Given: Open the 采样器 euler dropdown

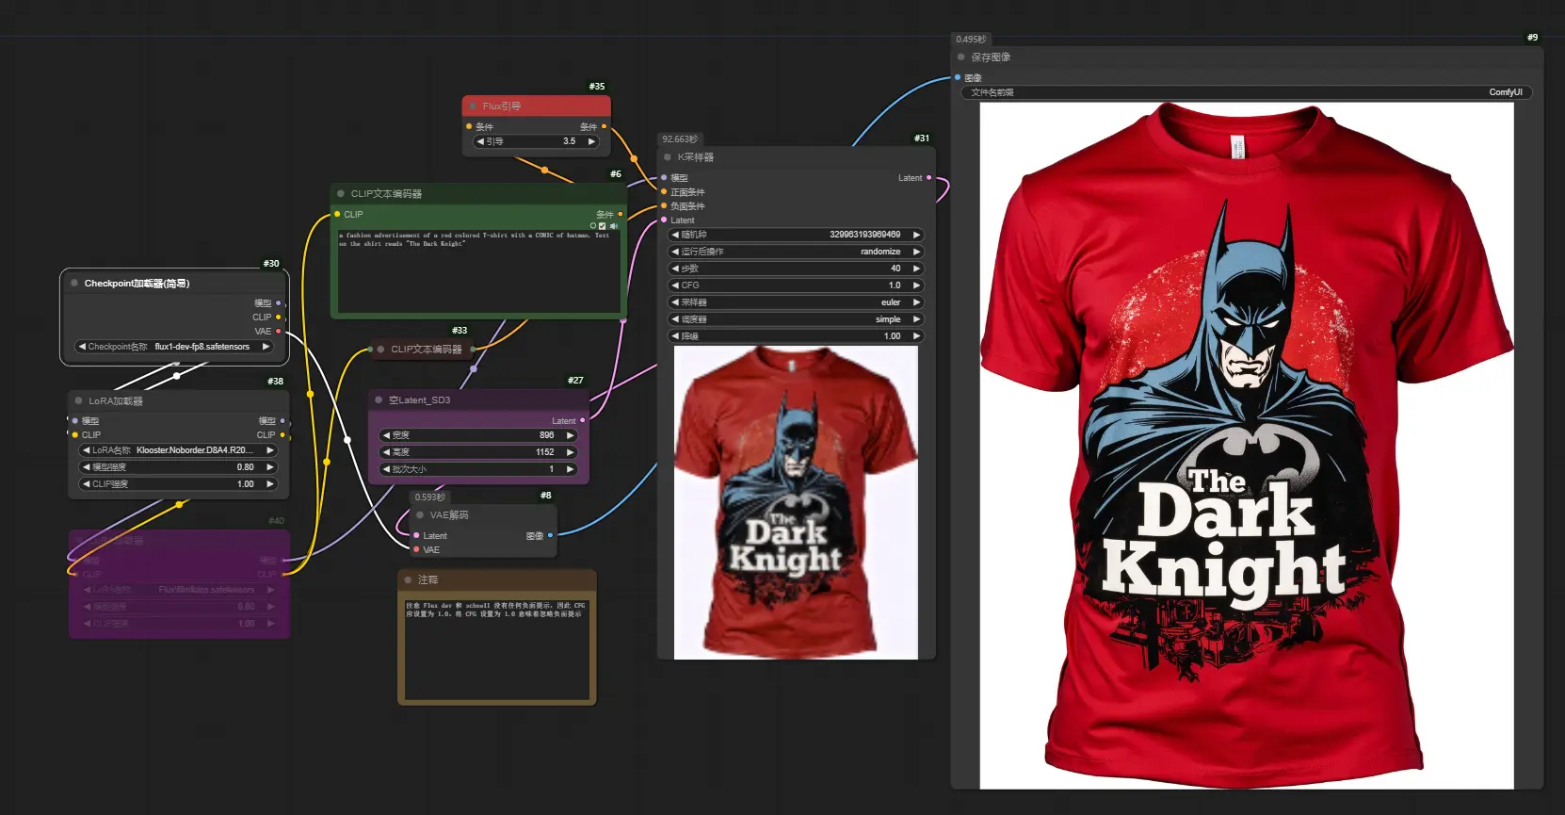Looking at the screenshot, I should [796, 302].
